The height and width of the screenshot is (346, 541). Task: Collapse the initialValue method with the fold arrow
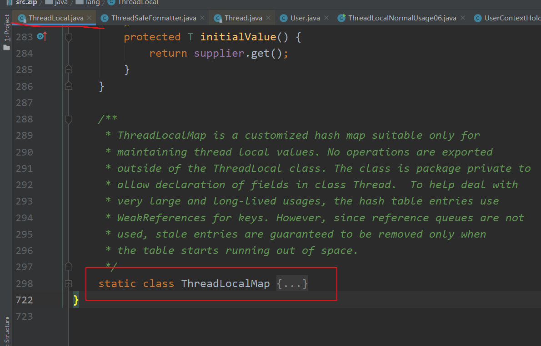point(68,37)
